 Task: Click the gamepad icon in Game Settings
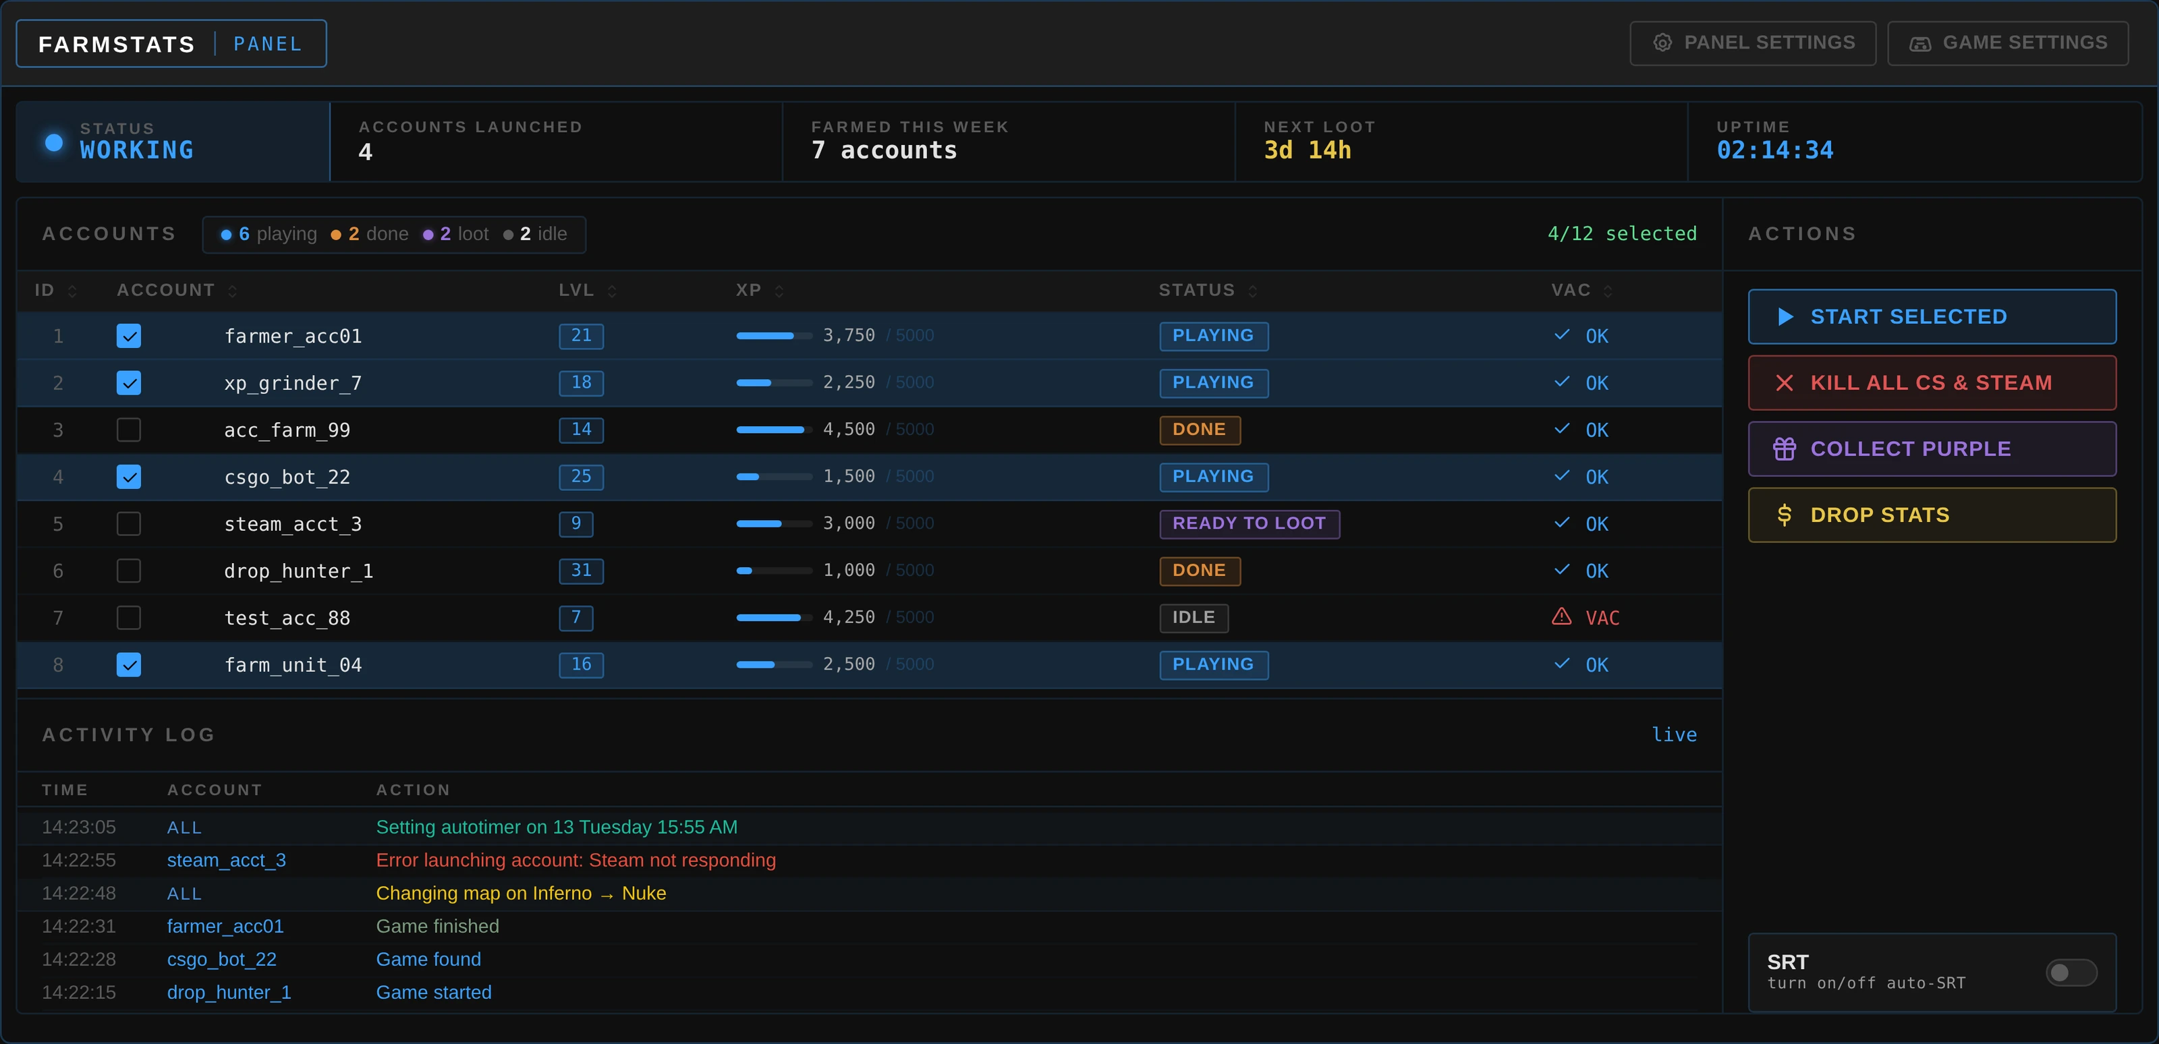(1920, 44)
